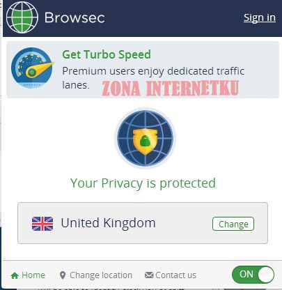Turn off the VPN ON switch
This screenshot has height=290, width=282.
click(x=253, y=275)
